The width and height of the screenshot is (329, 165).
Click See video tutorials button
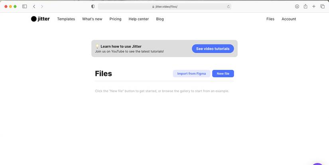coord(213,49)
